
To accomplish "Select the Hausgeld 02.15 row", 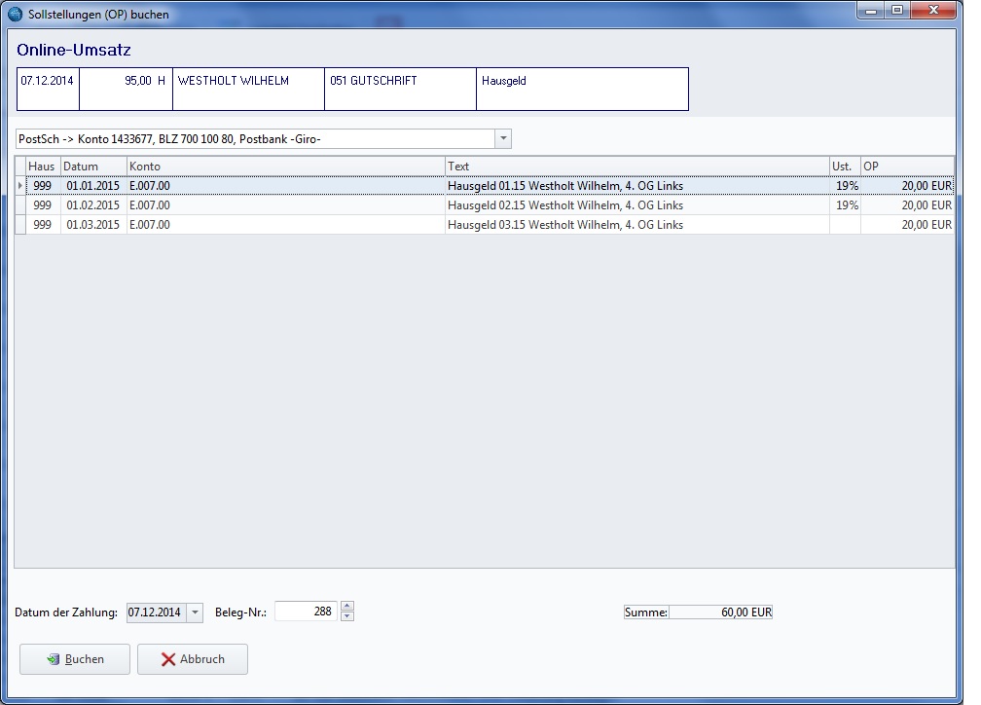I will click(x=564, y=205).
